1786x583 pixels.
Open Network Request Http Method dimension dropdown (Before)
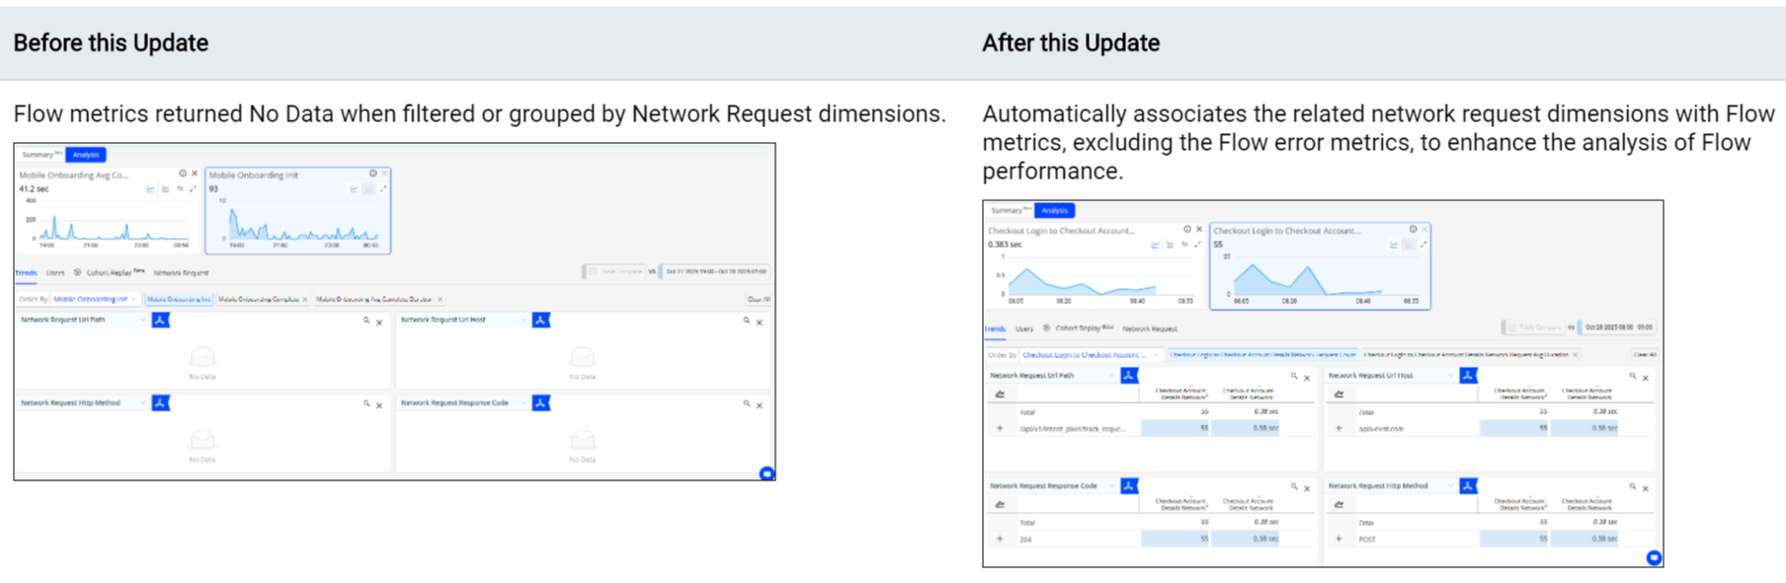(x=143, y=403)
